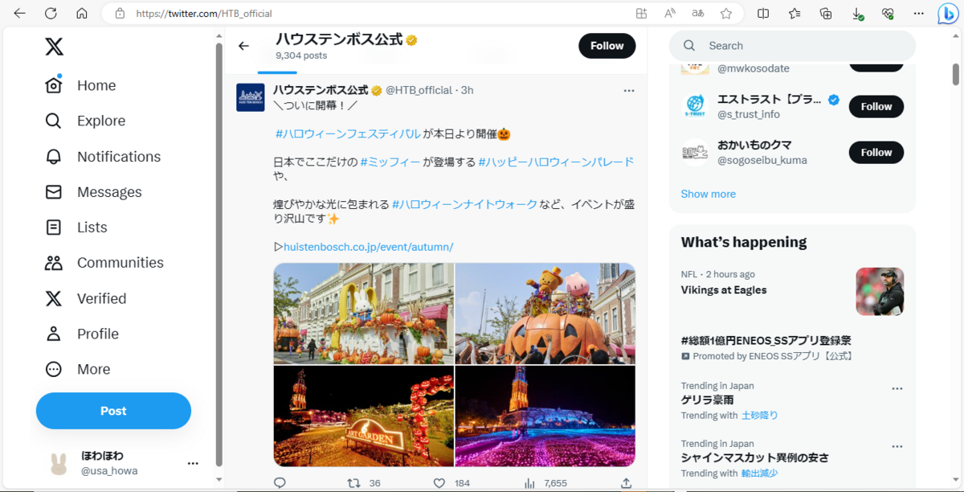Open ゲリラ豪雨 trending topic
Viewport: 964px width, 492px height.
pyautogui.click(x=706, y=400)
